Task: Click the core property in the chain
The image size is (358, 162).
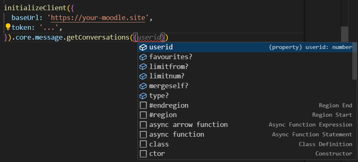Action: click(x=24, y=37)
